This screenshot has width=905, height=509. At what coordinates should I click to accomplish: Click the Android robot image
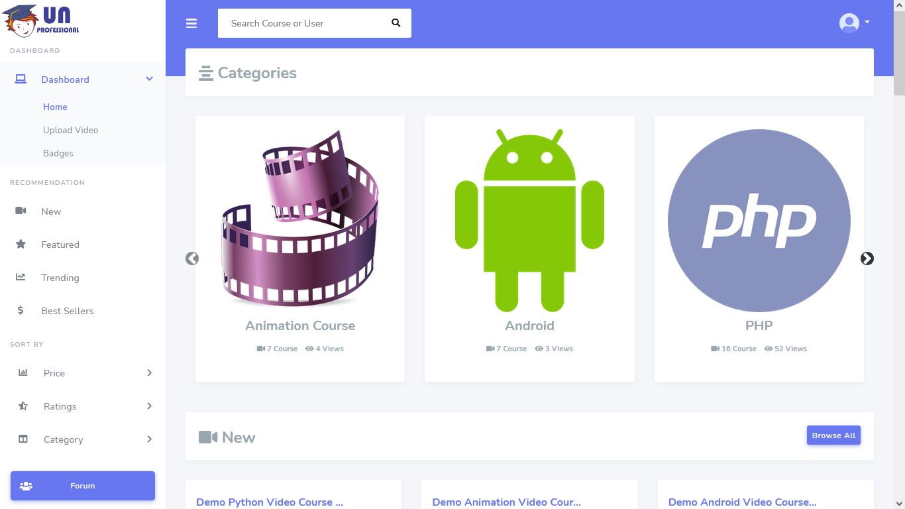click(529, 221)
